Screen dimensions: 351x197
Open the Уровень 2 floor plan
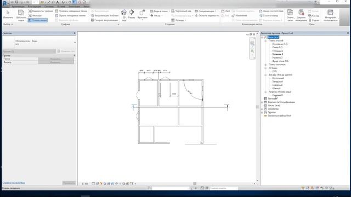pyautogui.click(x=278, y=57)
